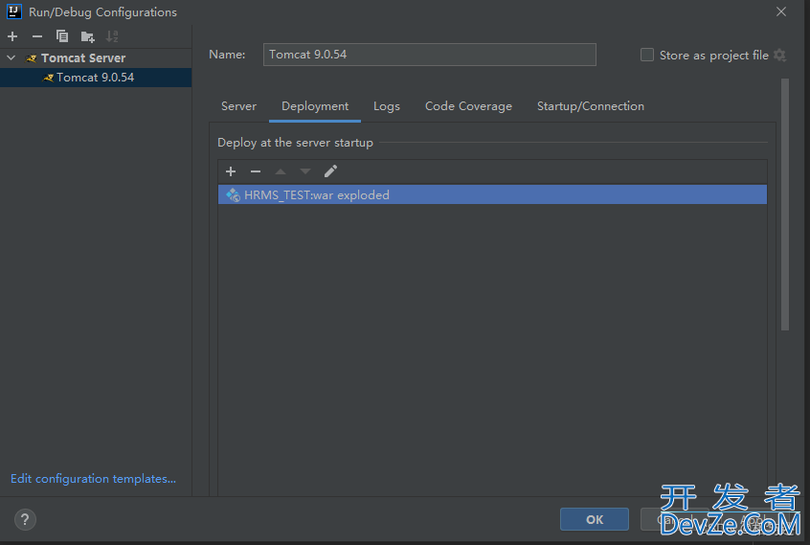
Task: Switch to the Logs tab
Action: [387, 106]
